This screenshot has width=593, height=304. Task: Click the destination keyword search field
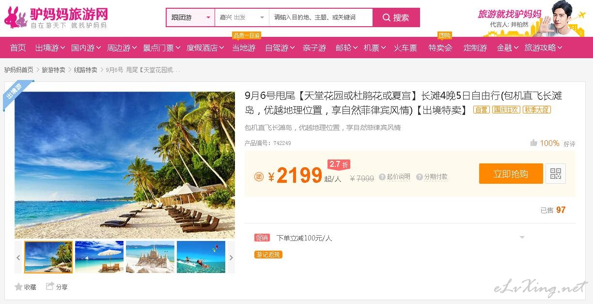coord(321,17)
